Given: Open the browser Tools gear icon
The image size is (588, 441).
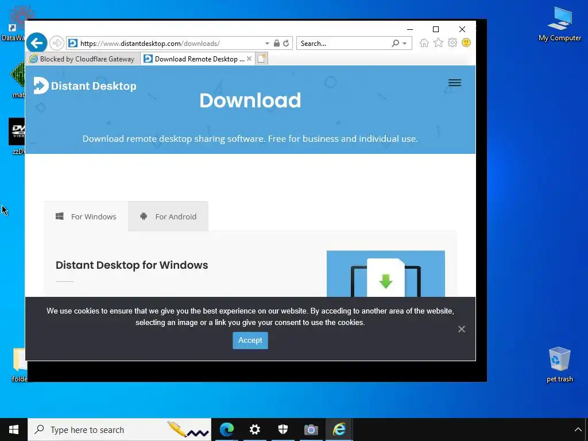Looking at the screenshot, I should pyautogui.click(x=452, y=42).
